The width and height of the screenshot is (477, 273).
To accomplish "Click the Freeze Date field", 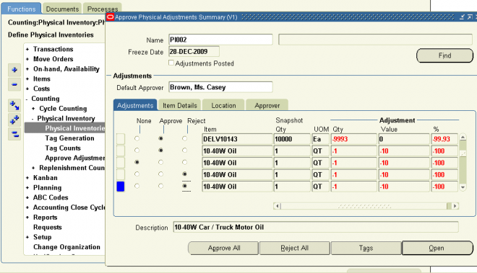I will coord(194,52).
